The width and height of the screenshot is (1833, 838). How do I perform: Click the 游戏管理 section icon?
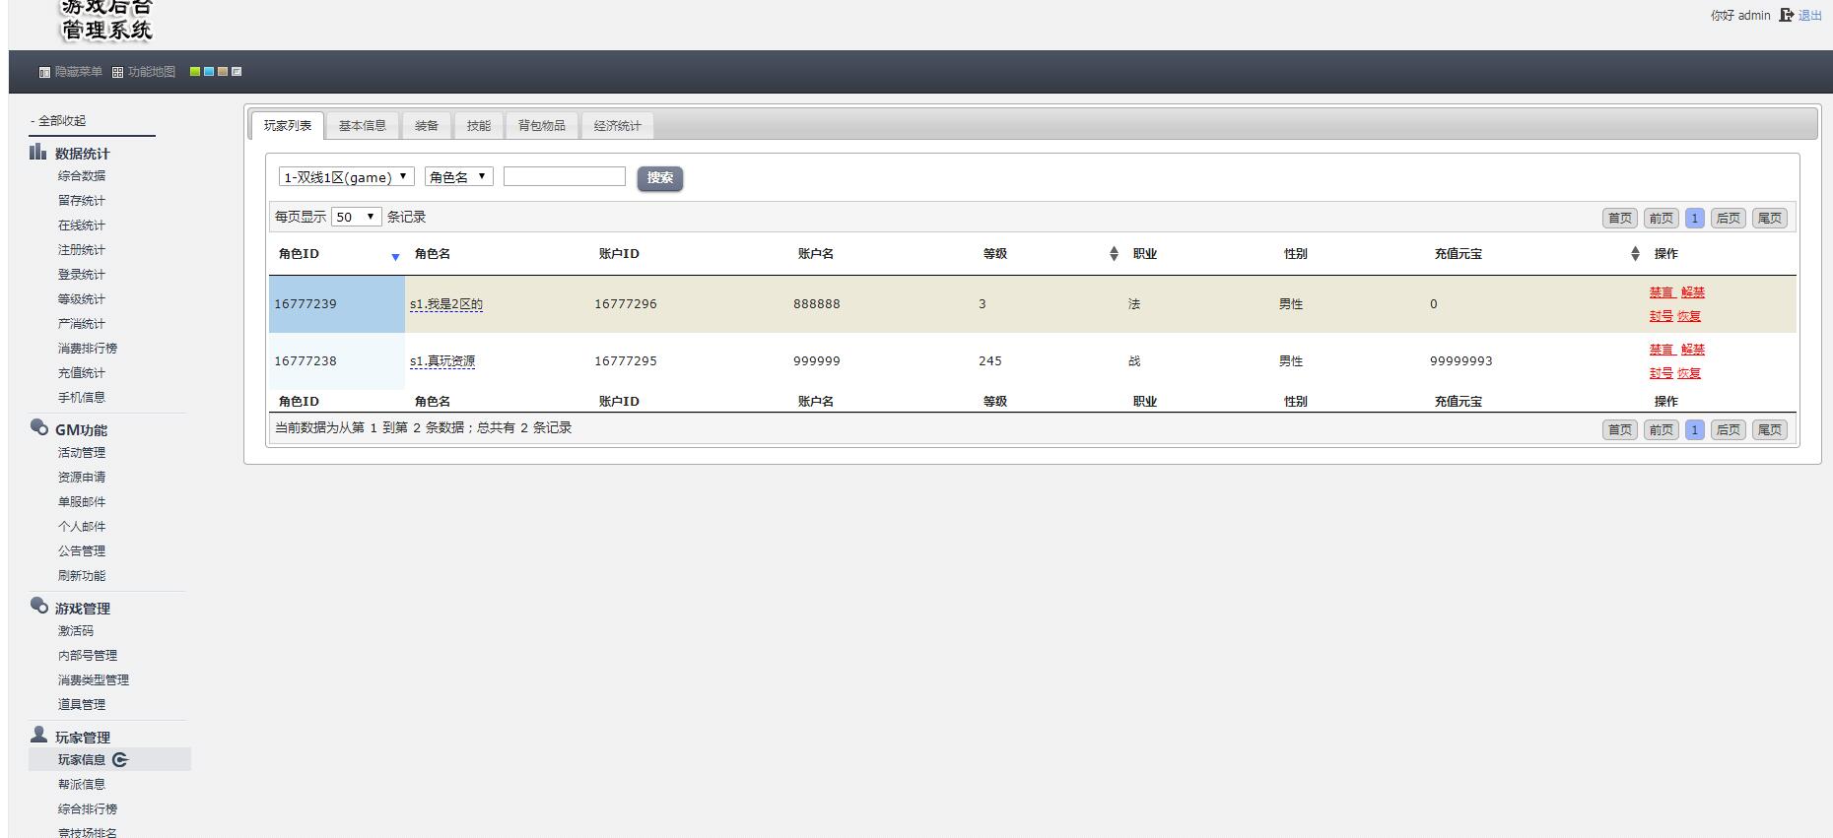[x=38, y=606]
